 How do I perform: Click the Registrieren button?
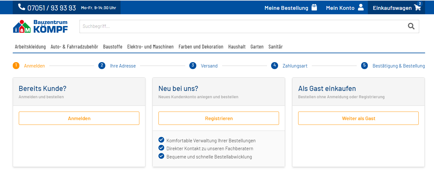pyautogui.click(x=219, y=118)
